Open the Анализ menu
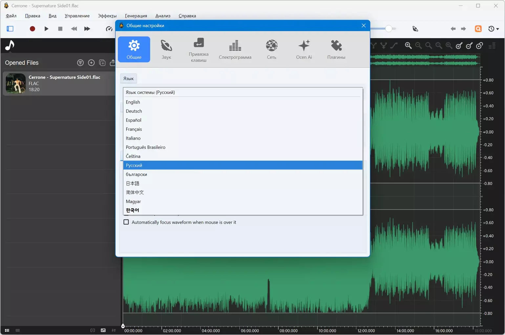Screen dimensions: 505x335 (163, 16)
